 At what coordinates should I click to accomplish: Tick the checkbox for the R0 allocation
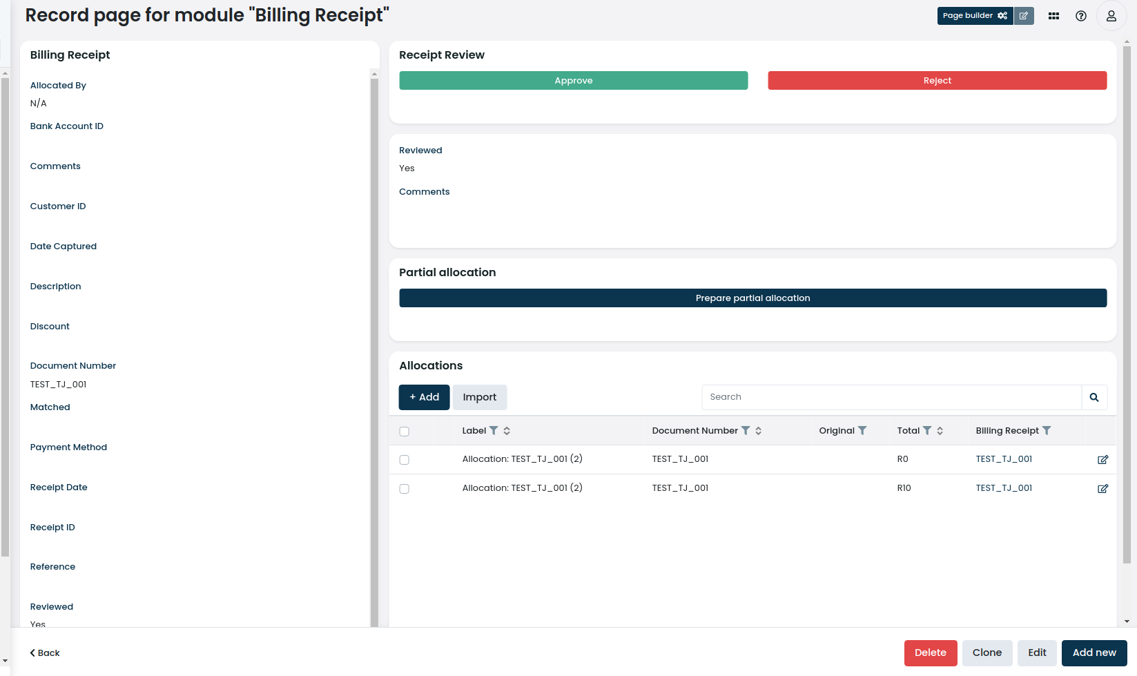pos(405,460)
